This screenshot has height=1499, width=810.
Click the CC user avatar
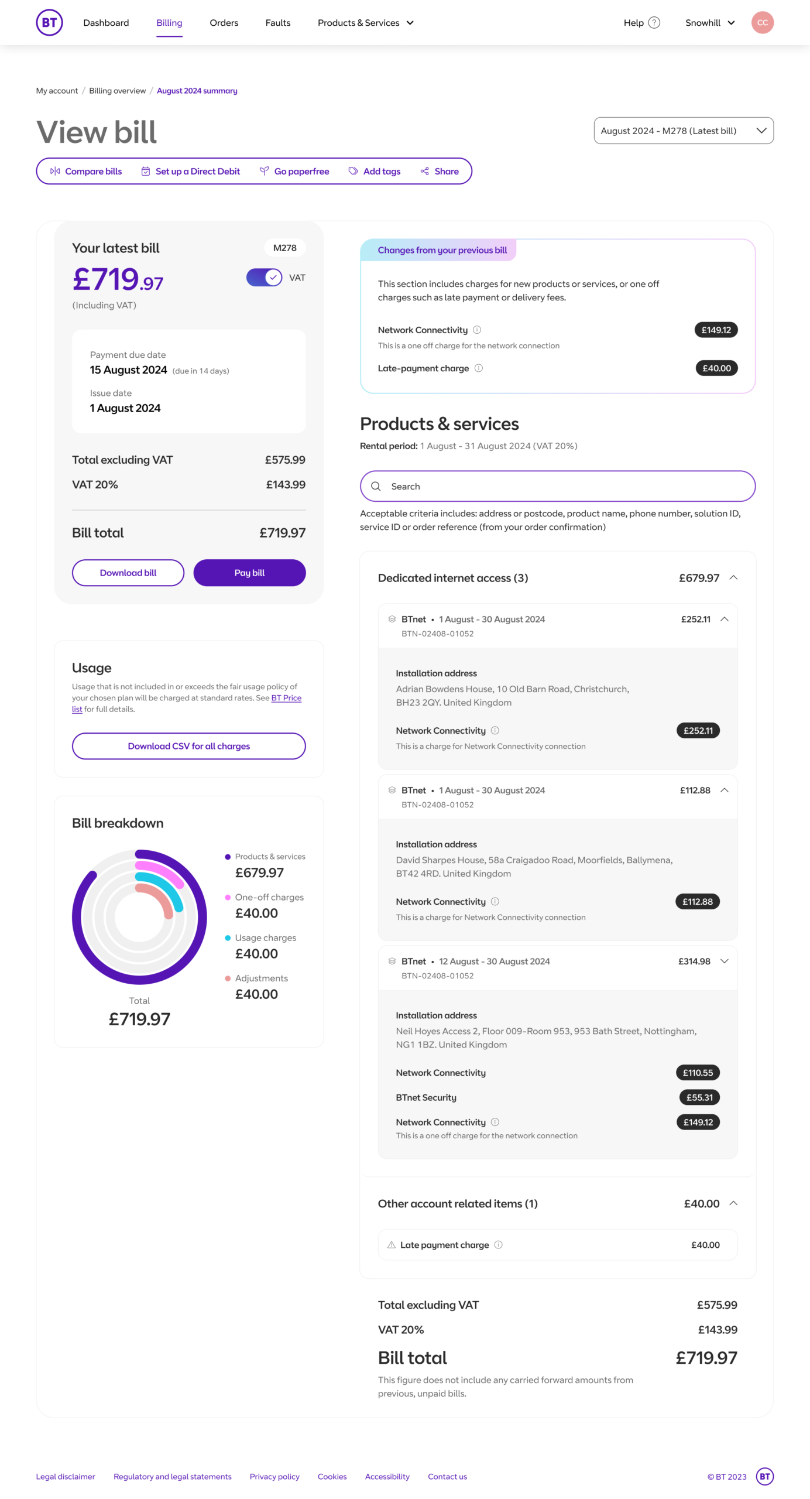[x=762, y=23]
